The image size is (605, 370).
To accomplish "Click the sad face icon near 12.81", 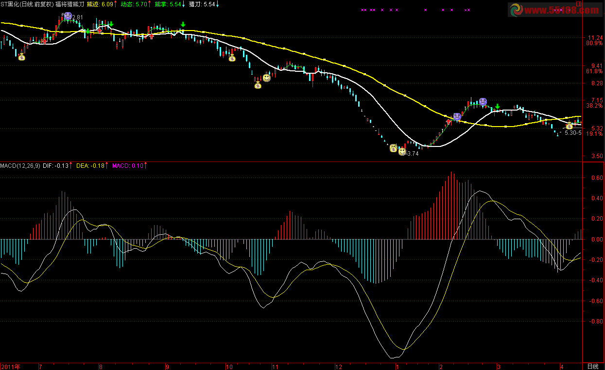I will coord(68,16).
